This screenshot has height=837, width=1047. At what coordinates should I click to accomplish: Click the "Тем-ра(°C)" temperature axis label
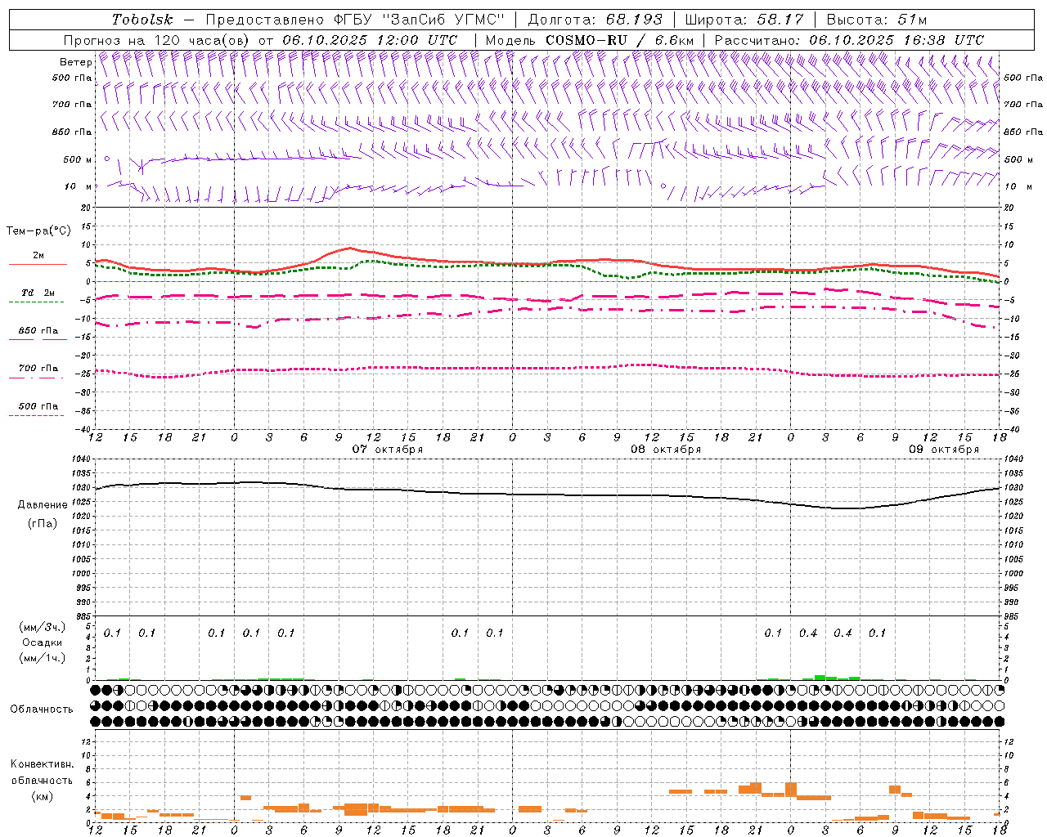38,231
